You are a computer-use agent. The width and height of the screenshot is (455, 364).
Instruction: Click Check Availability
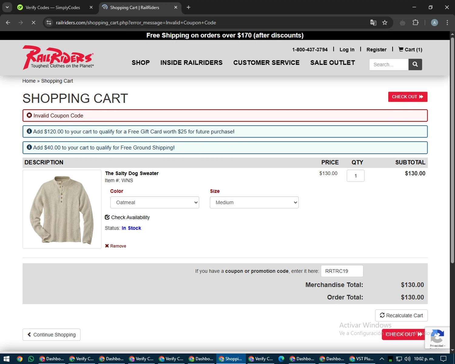tap(127, 217)
